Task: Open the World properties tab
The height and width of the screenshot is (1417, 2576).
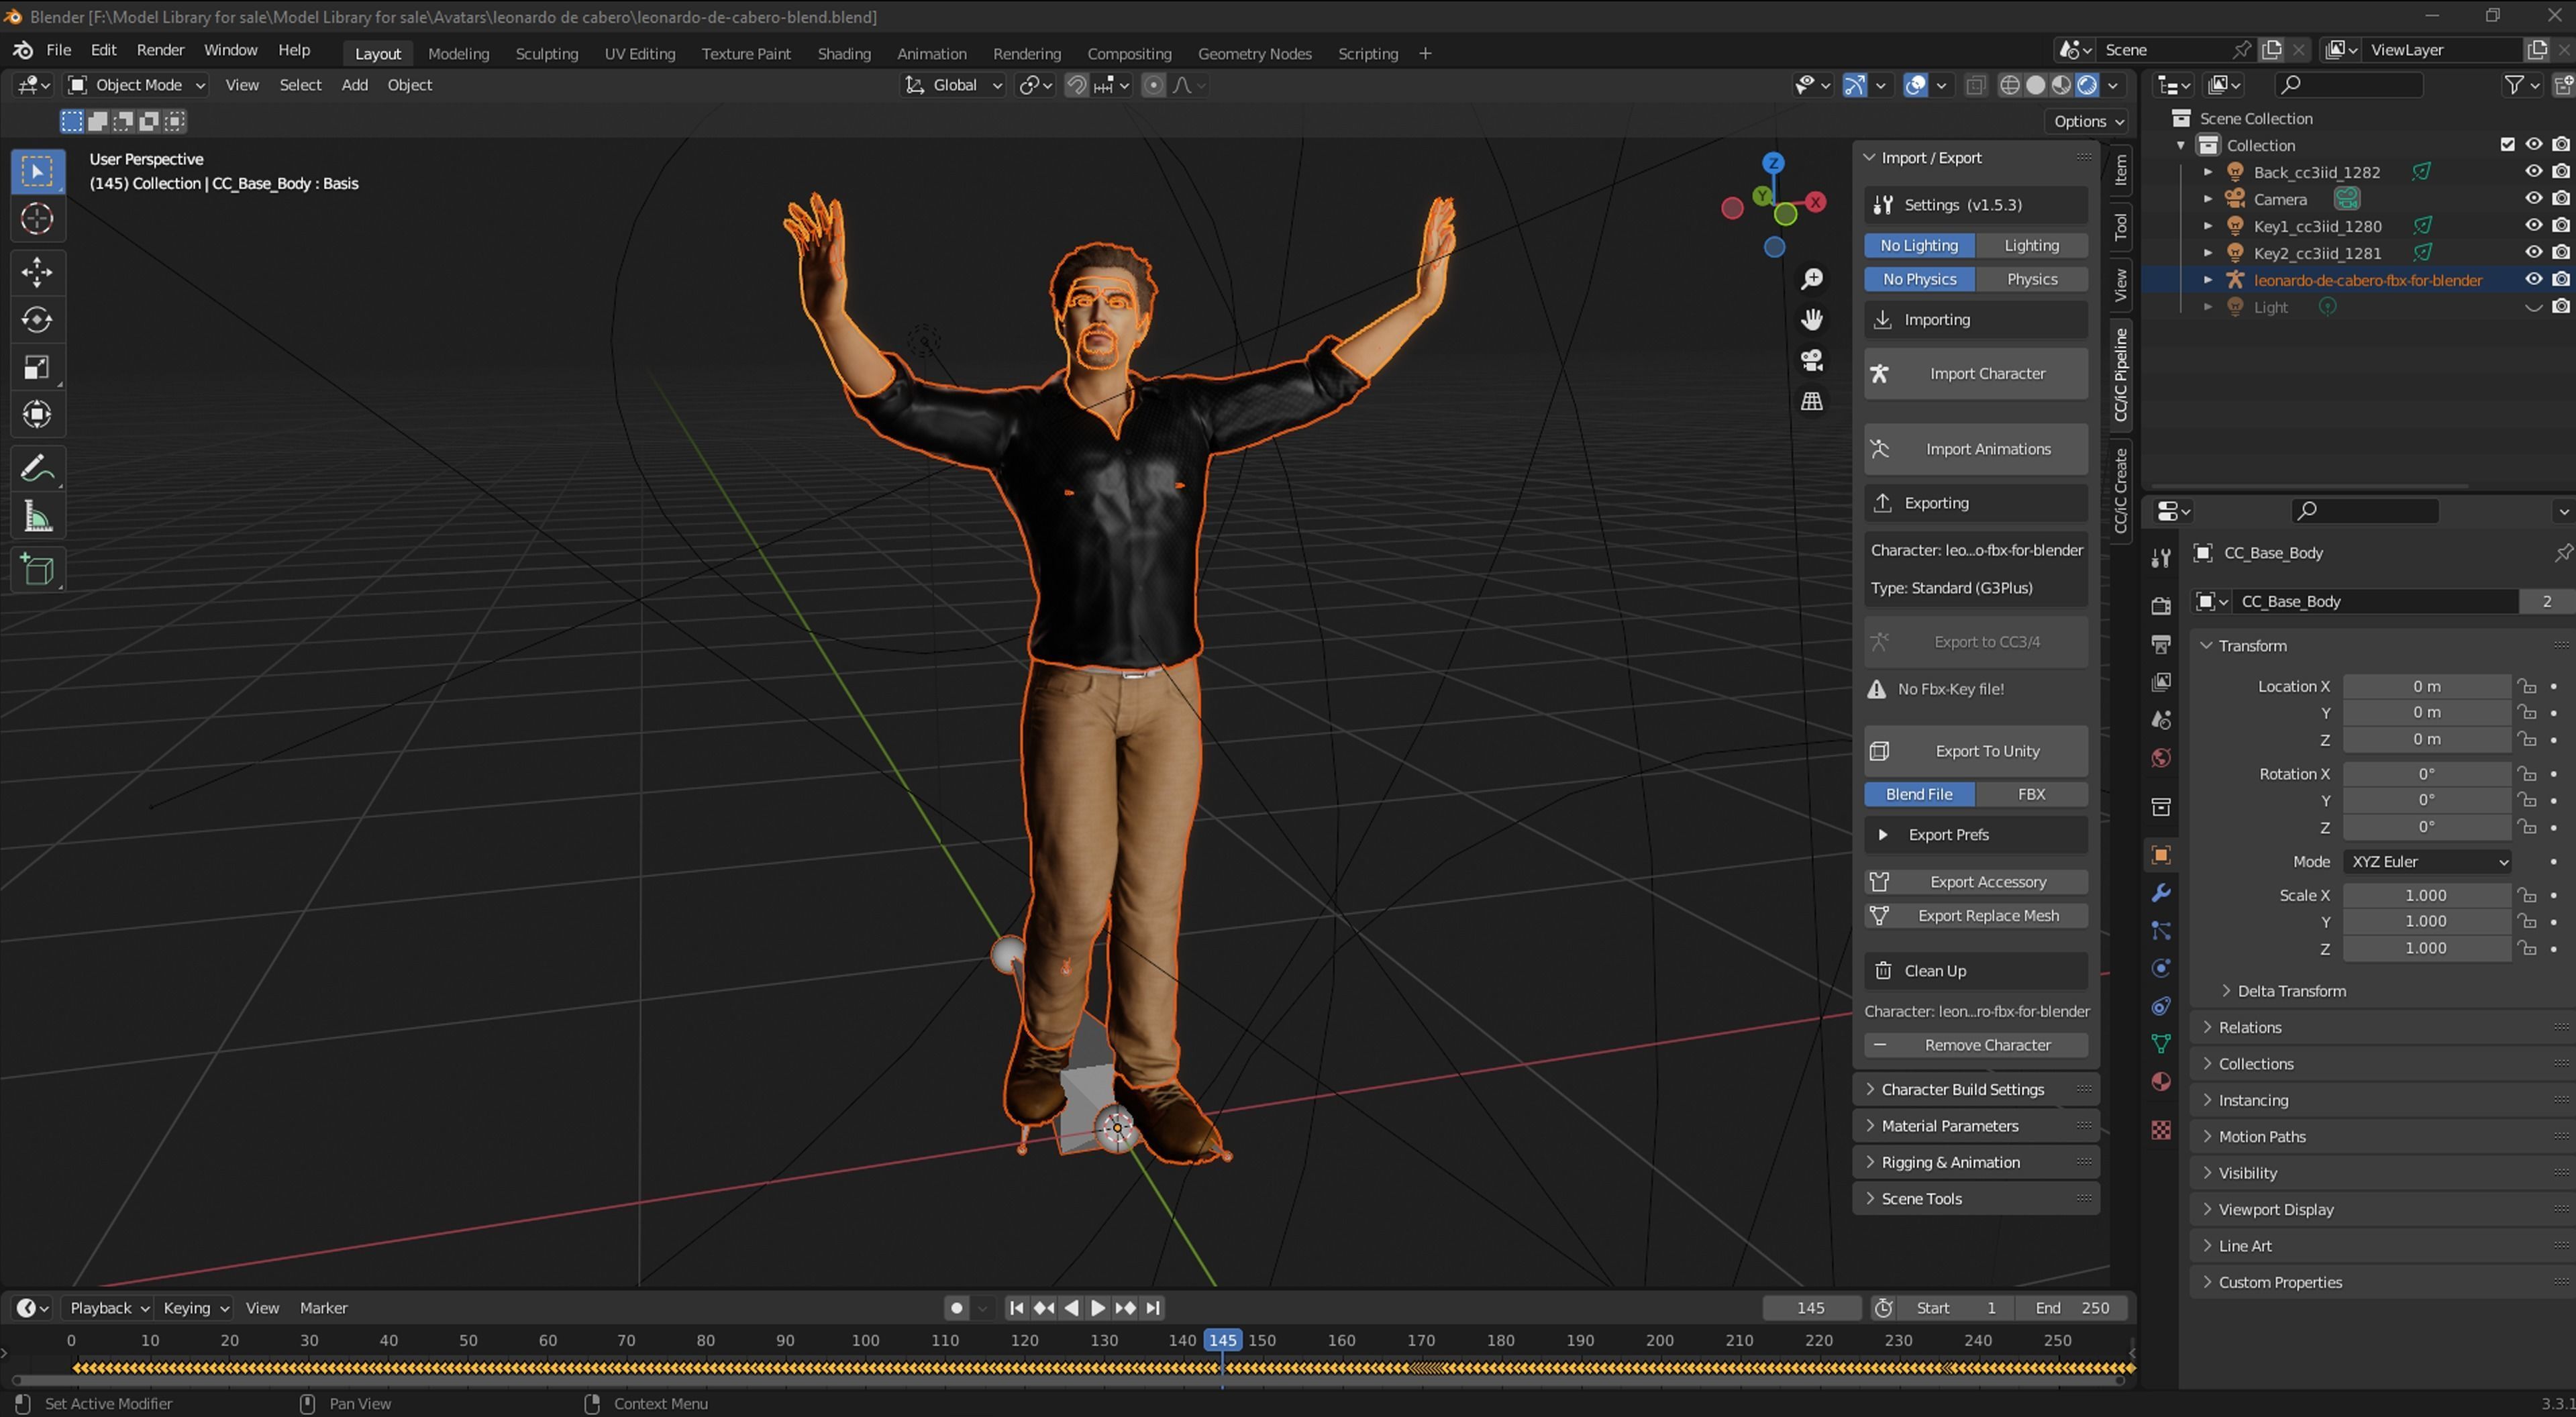Action: (2160, 758)
